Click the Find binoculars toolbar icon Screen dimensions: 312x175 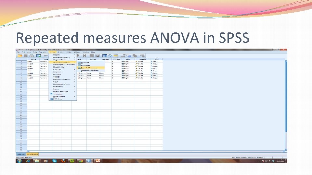[x=84, y=56]
